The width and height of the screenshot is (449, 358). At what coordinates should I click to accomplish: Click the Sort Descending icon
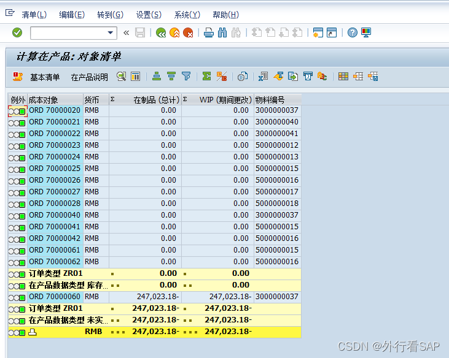click(x=171, y=77)
